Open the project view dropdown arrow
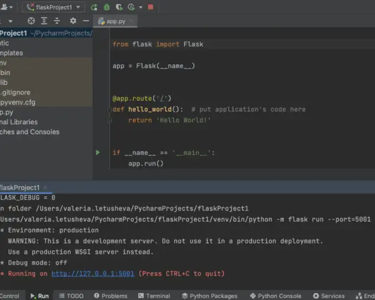The width and height of the screenshot is (375, 300). 10,21
